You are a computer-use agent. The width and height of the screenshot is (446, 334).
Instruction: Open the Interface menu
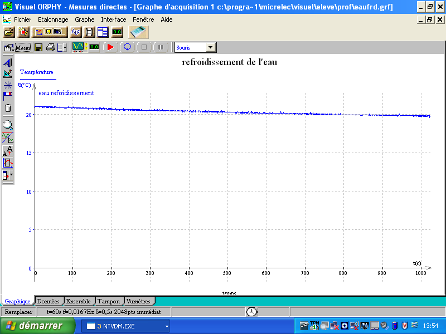click(x=114, y=19)
